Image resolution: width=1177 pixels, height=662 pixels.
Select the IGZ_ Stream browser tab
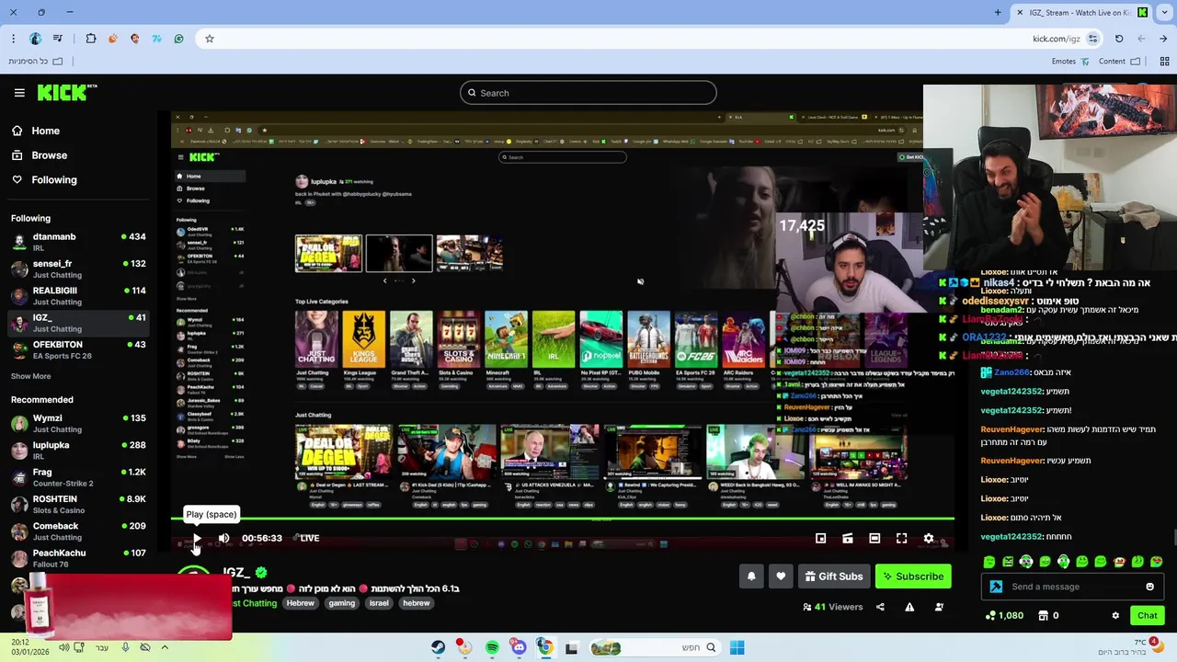[1083, 12]
